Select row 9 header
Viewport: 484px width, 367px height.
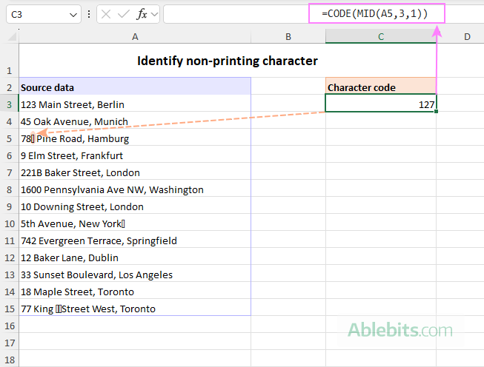coord(9,206)
